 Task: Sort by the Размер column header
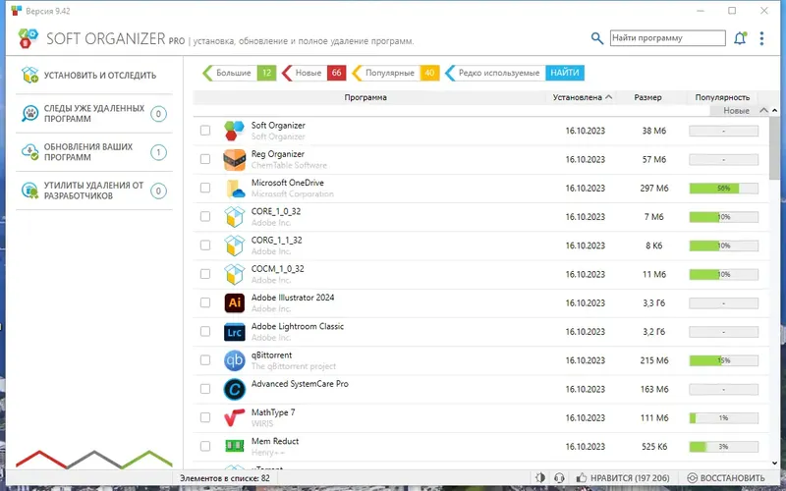pos(647,97)
